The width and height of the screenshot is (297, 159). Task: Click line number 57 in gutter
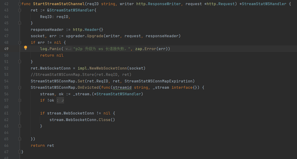tap(6, 100)
